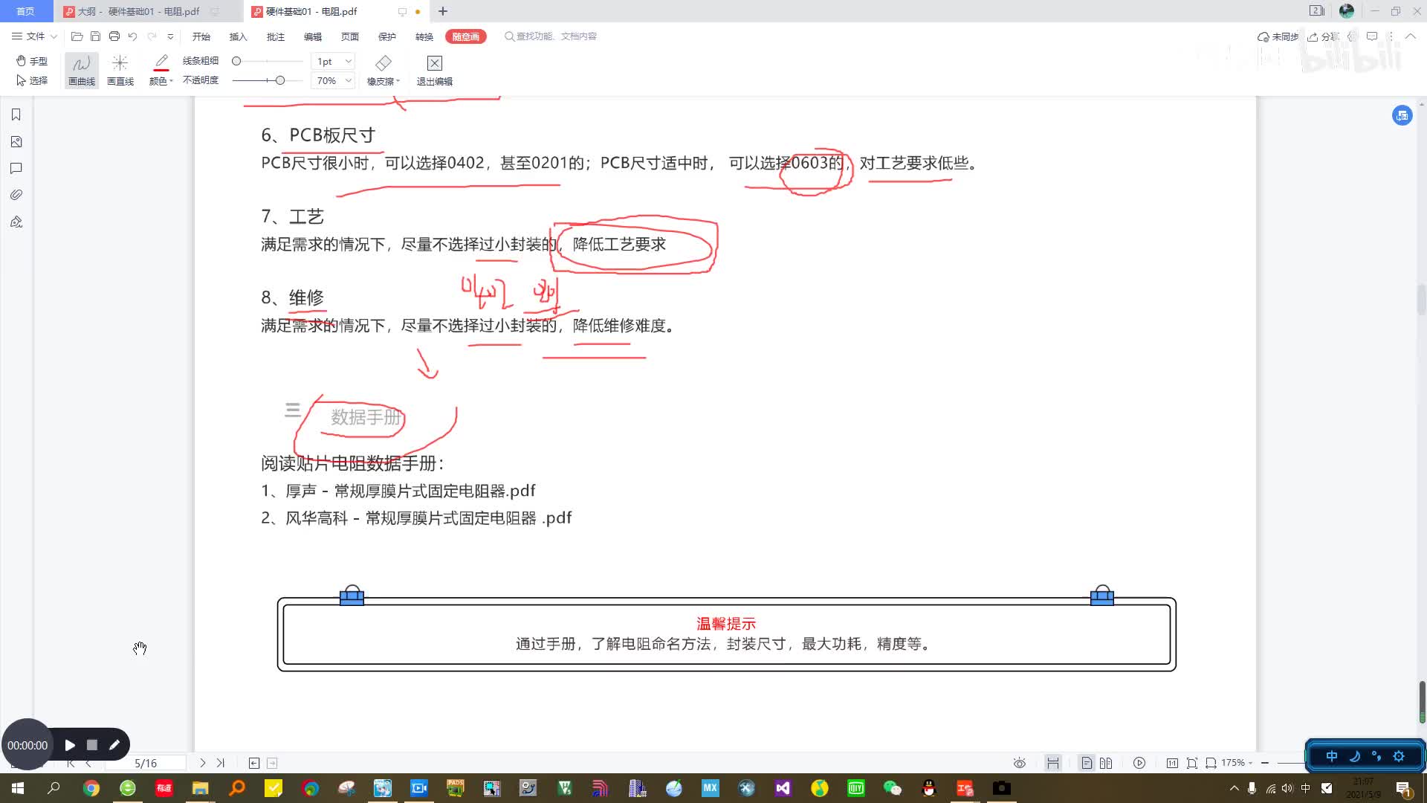Toggle eye-protection reading mode
1427x803 pixels.
(x=1020, y=763)
